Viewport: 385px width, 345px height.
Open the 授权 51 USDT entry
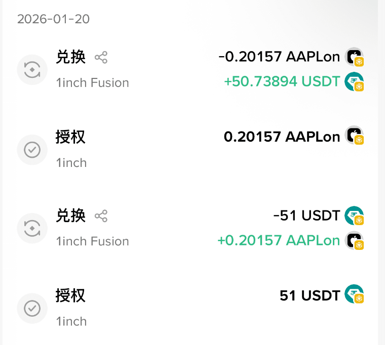[x=190, y=308]
